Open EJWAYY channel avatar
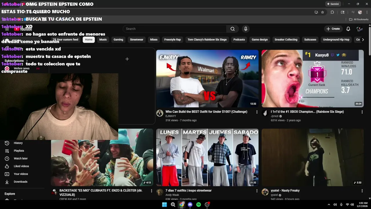Viewport: 371px width, 209px height. 160,113
